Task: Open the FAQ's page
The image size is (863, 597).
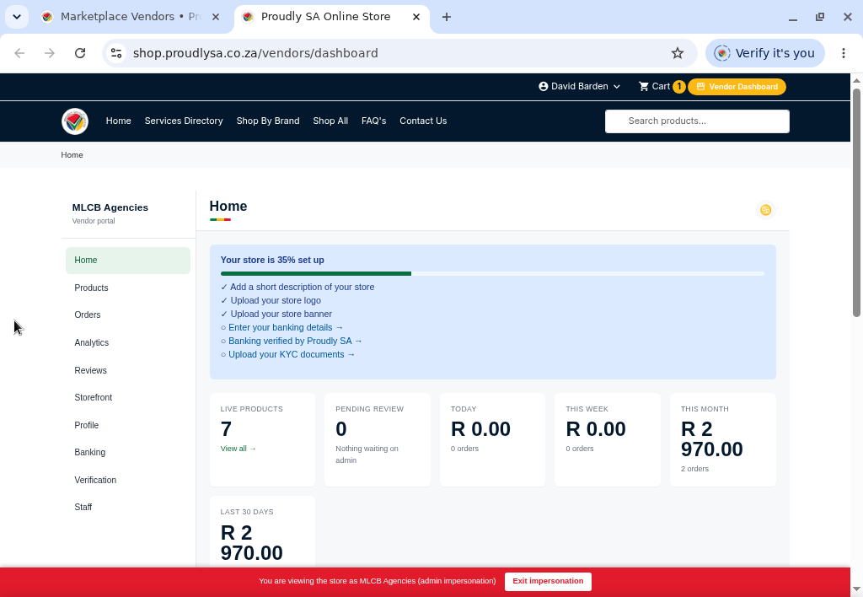Action: [x=373, y=121]
